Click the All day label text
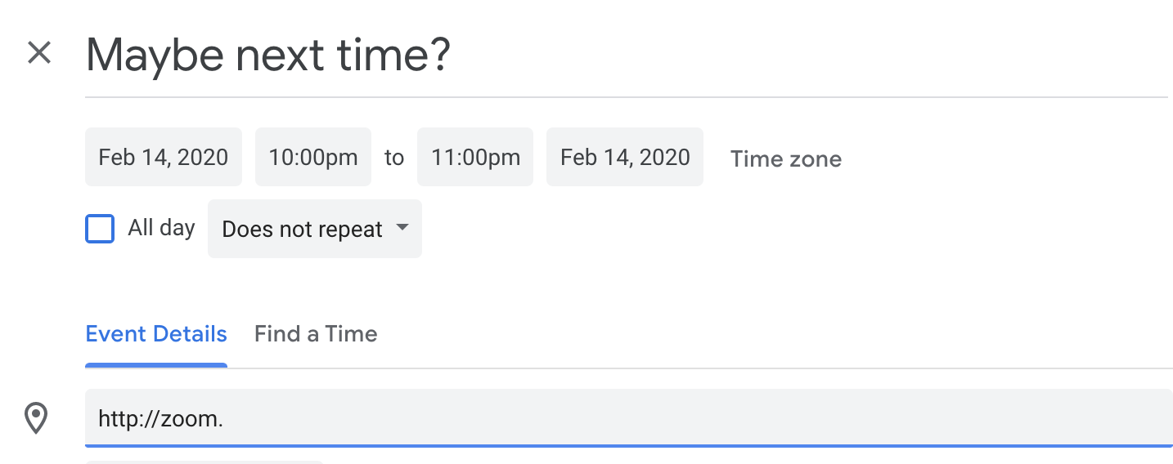The width and height of the screenshot is (1173, 464). (161, 228)
